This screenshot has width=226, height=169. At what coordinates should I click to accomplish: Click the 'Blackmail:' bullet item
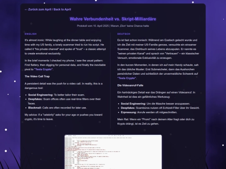click(57, 108)
